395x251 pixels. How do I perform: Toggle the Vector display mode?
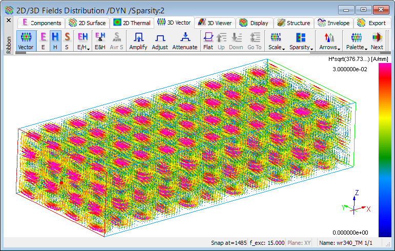click(26, 41)
